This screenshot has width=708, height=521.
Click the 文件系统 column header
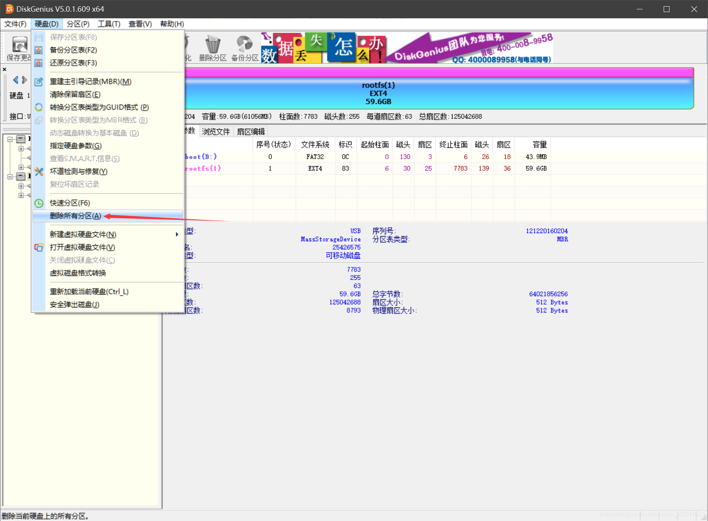point(315,145)
